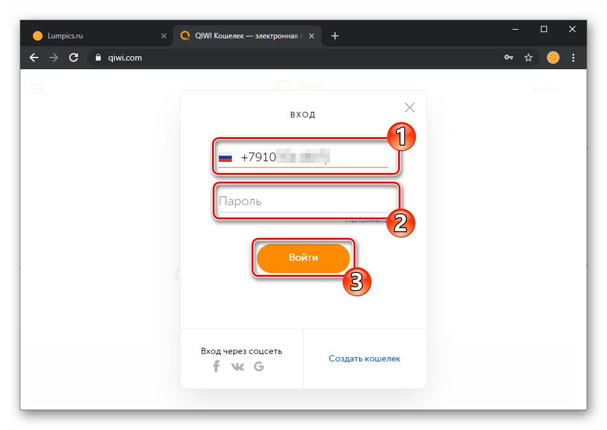Screen dimensions: 607x430
Task: Open the Chrome three-dot menu
Action: pyautogui.click(x=573, y=57)
